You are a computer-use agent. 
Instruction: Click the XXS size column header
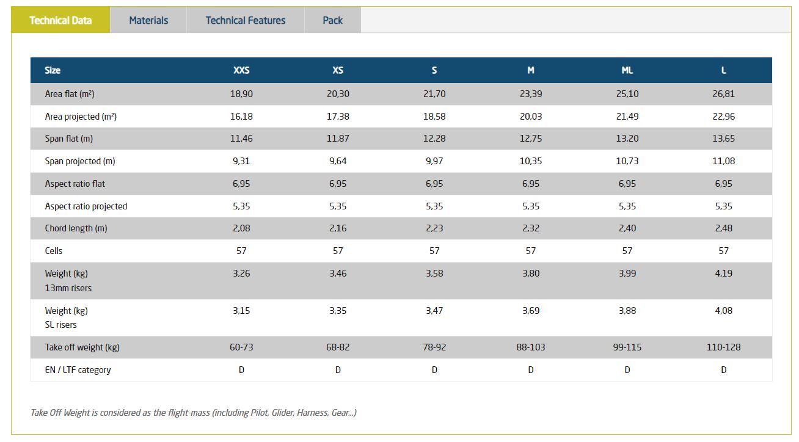[x=241, y=70]
